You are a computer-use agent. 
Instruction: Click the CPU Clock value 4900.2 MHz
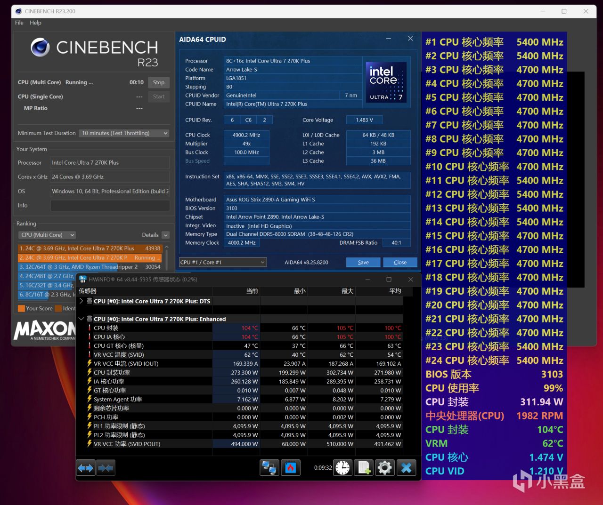tap(246, 135)
